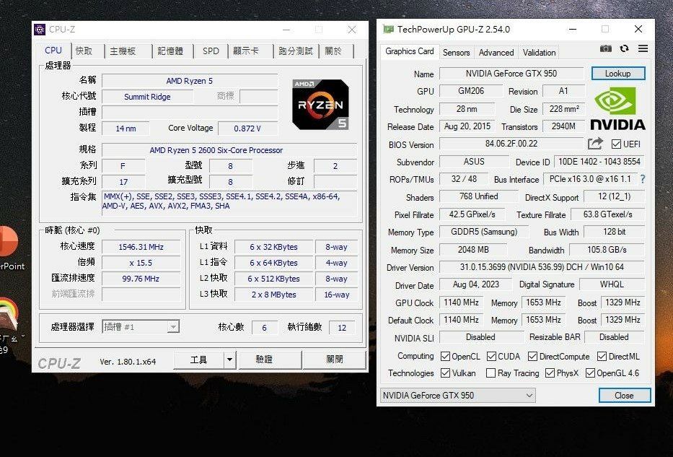Open the Advanced tab in GPU-Z
Viewport: 673px width, 457px height.
pyautogui.click(x=496, y=53)
